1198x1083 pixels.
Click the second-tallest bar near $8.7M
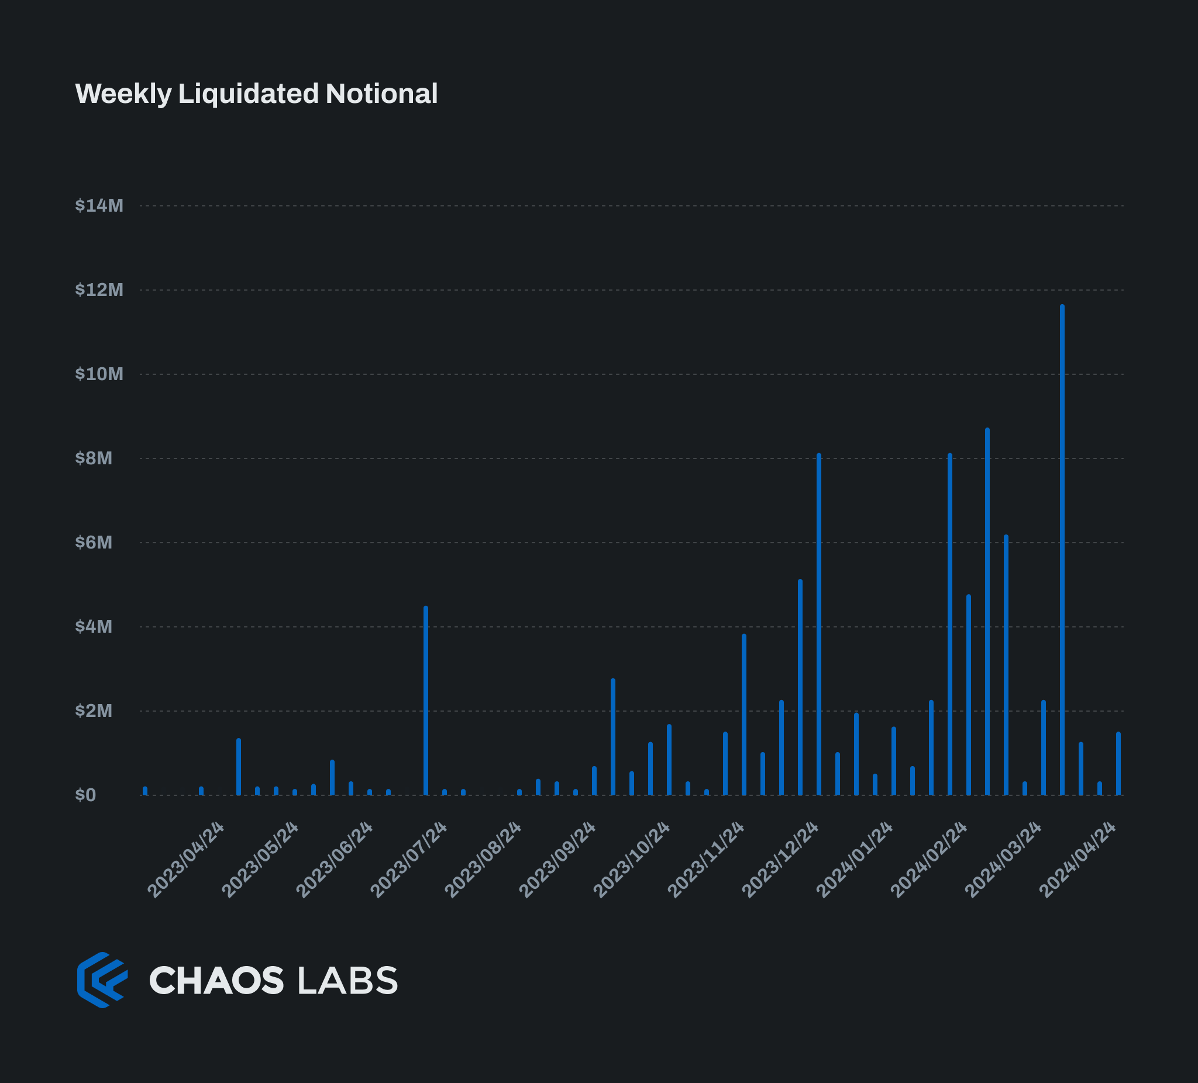[x=987, y=611]
